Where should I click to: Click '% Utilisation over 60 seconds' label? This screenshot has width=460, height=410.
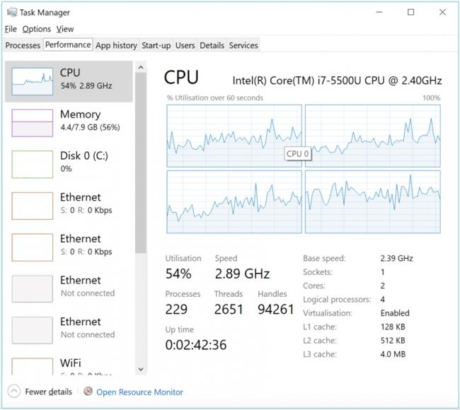(214, 98)
